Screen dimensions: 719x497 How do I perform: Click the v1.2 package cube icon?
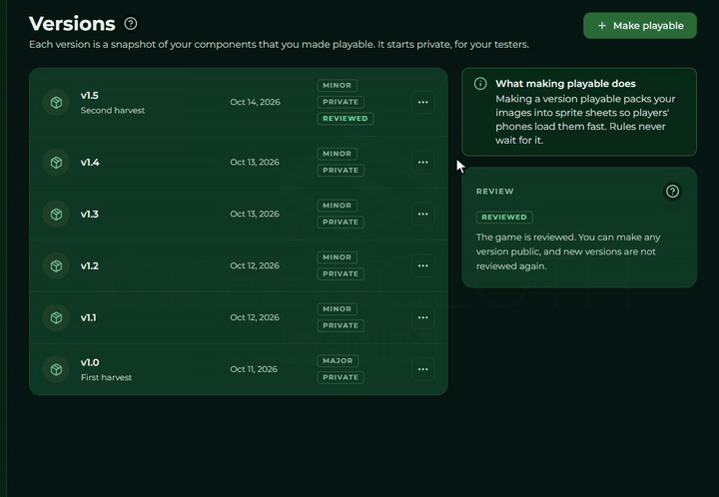[56, 265]
